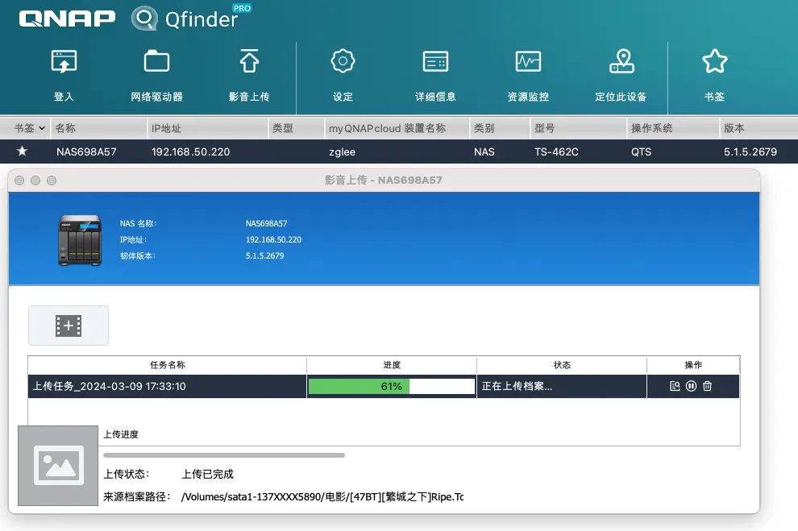Click the 状态 column header
Viewport: 798px width, 531px height.
click(x=562, y=365)
